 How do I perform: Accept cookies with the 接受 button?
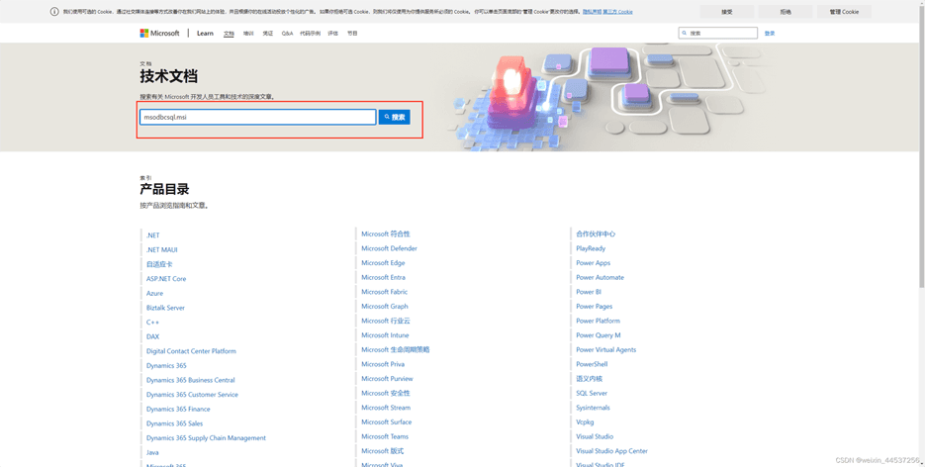click(x=727, y=12)
